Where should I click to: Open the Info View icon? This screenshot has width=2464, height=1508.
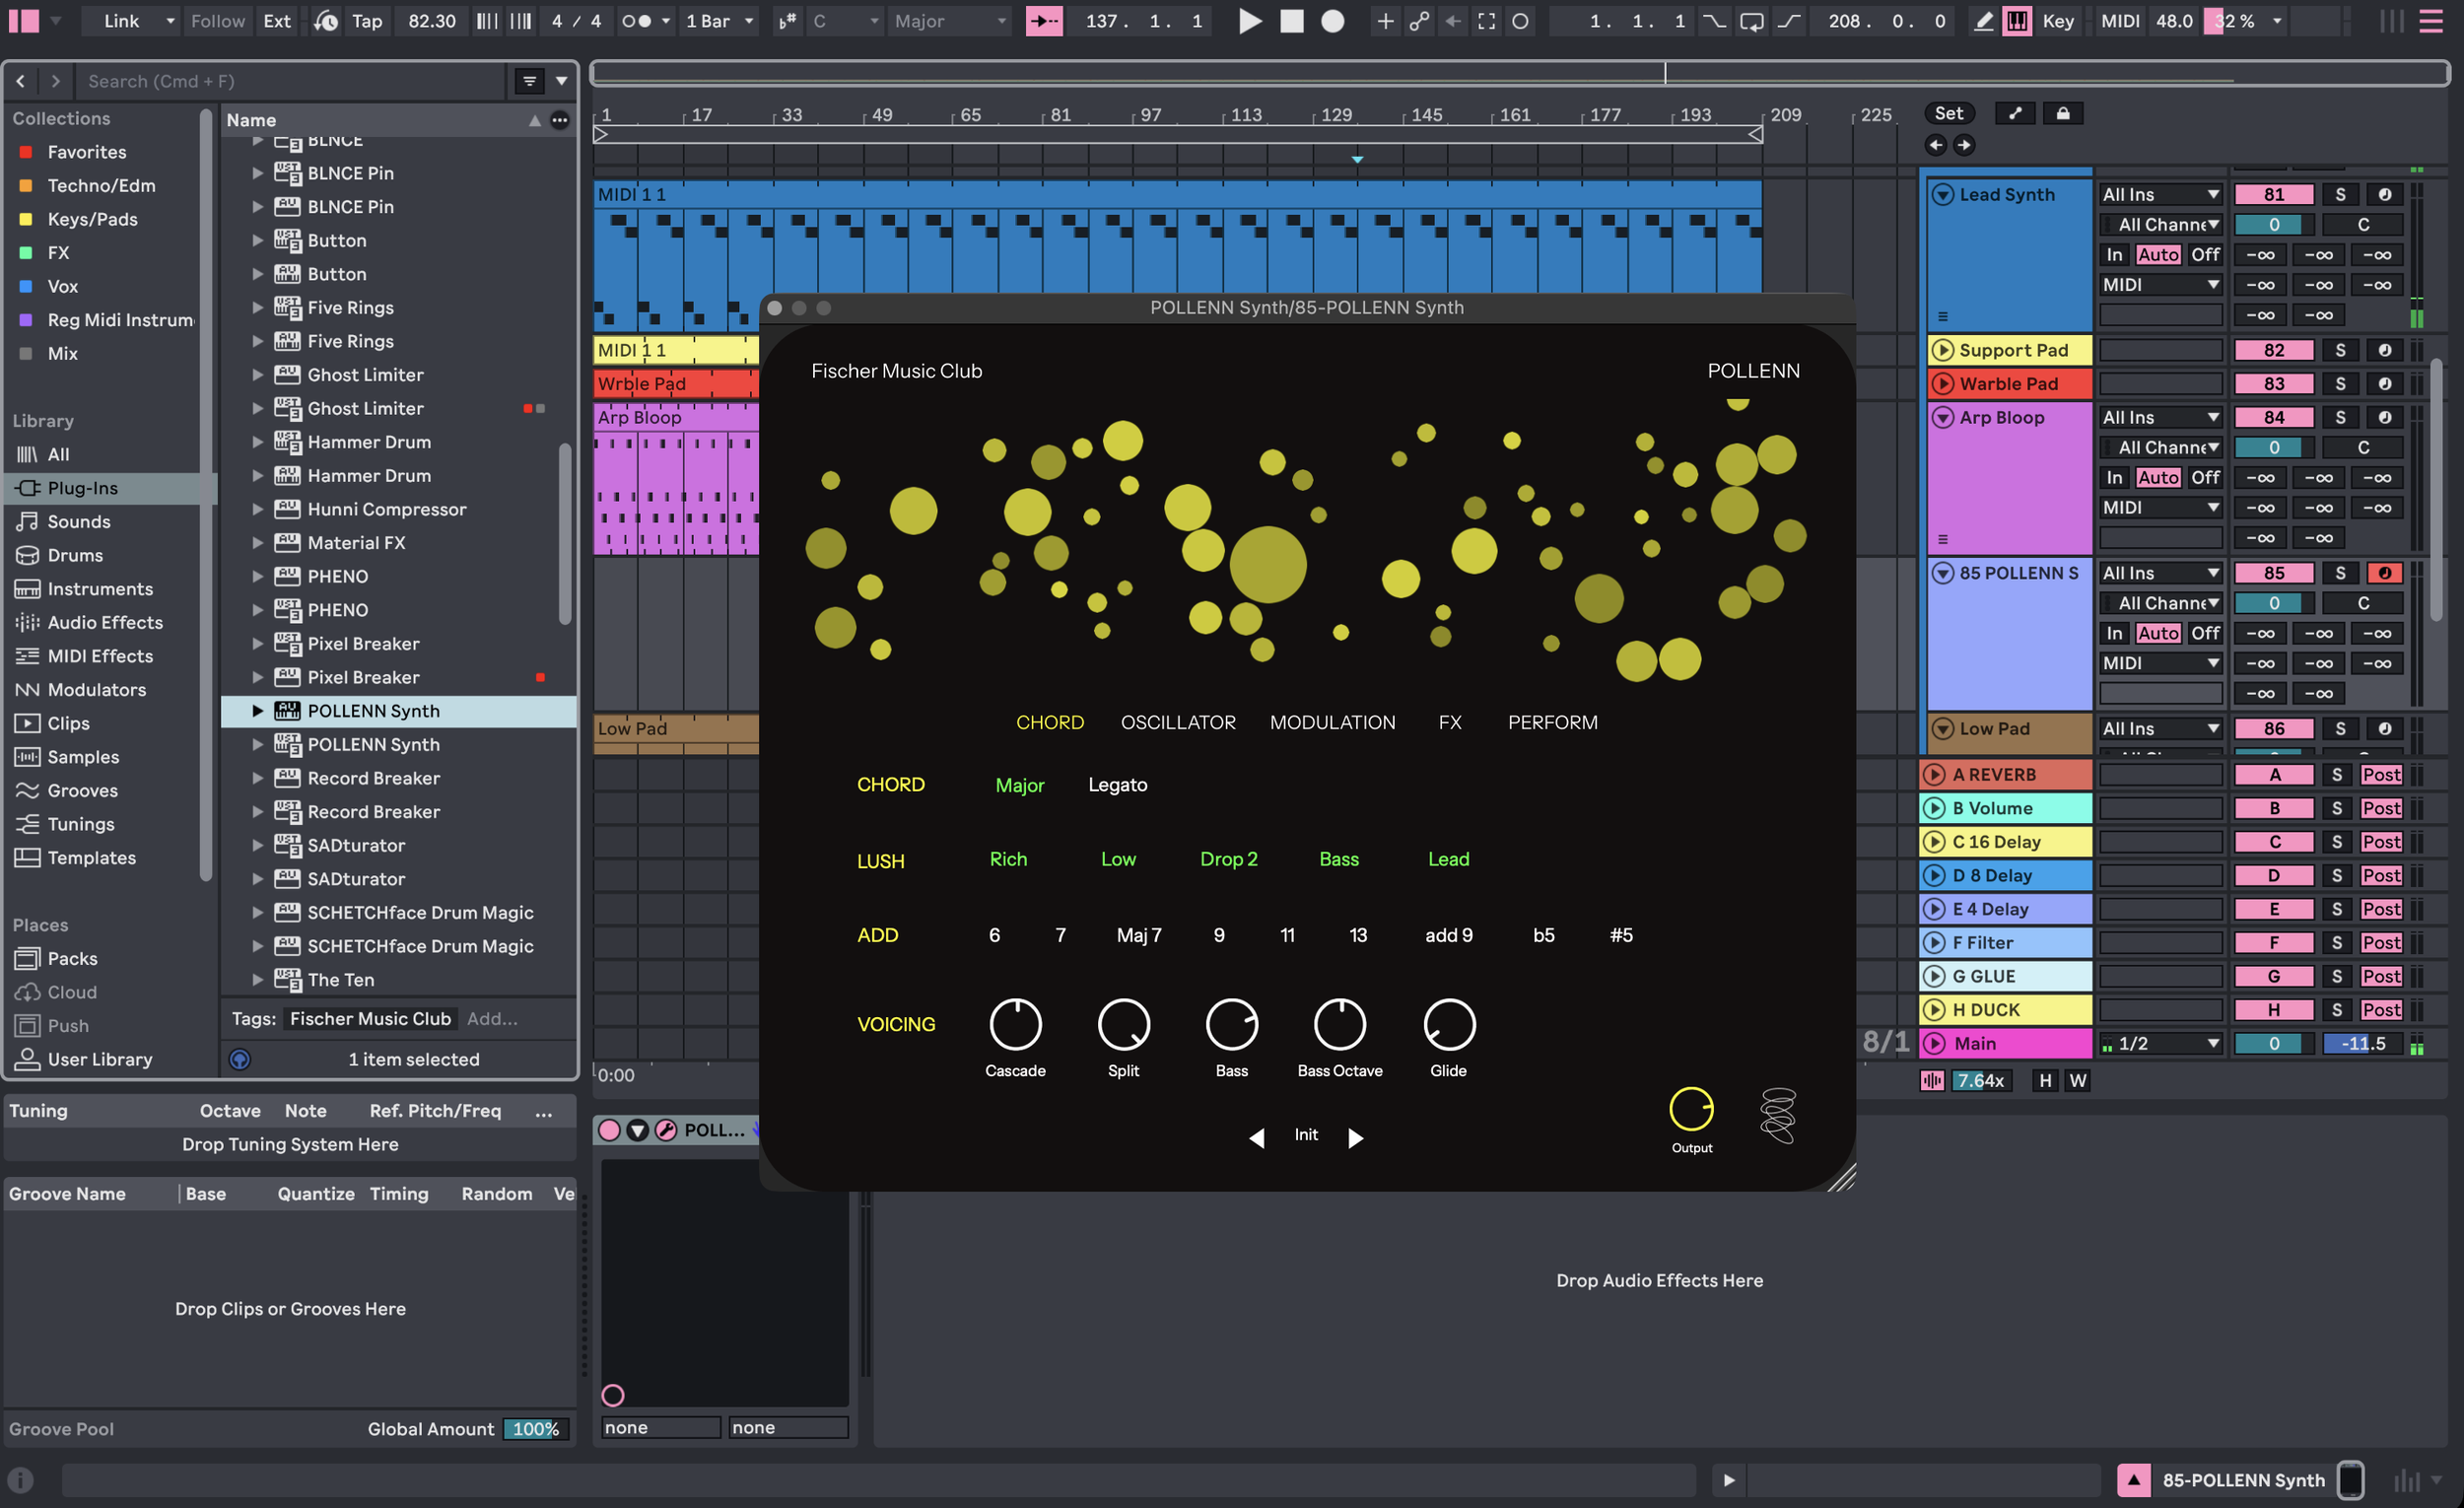[21, 1479]
